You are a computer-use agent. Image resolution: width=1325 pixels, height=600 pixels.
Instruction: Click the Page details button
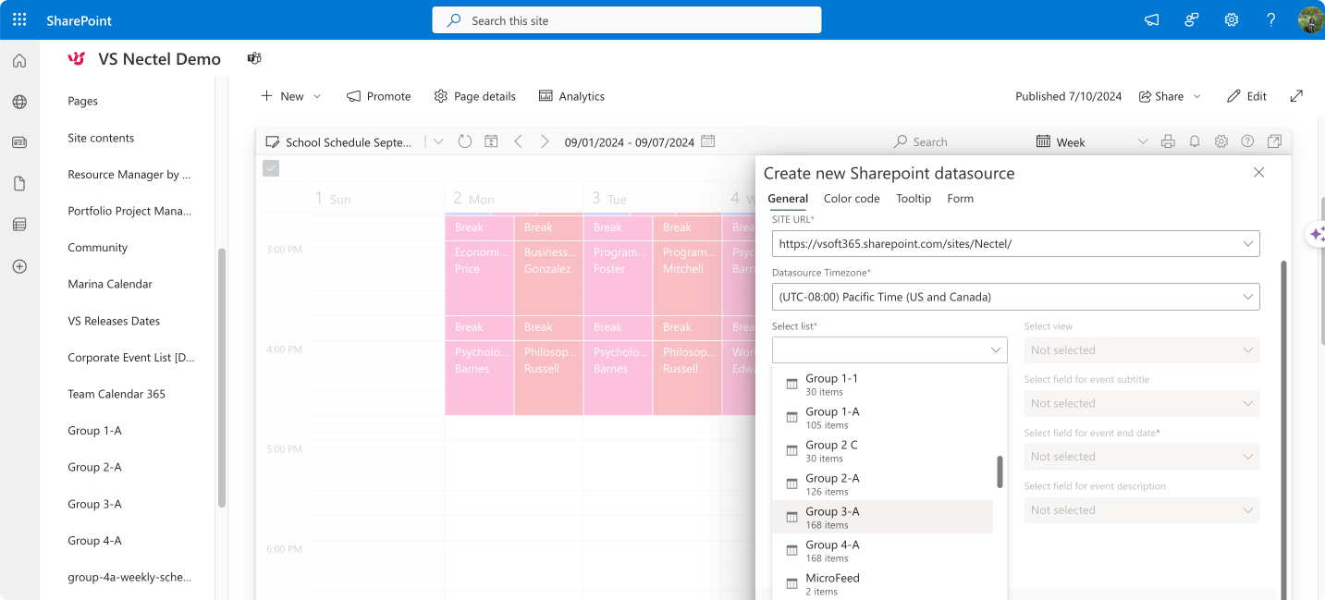[x=475, y=96]
